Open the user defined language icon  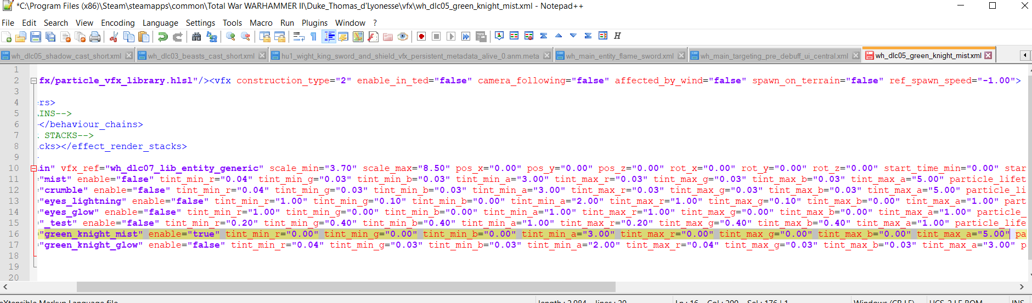point(343,37)
